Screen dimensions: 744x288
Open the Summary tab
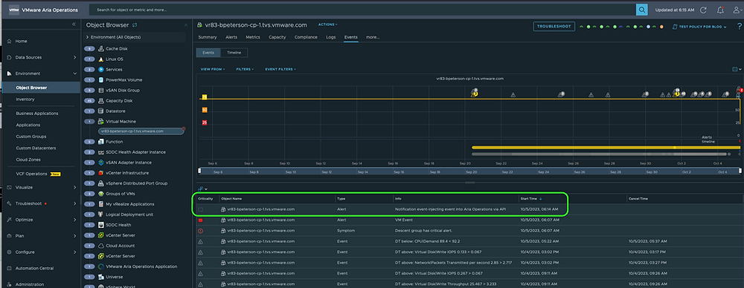(208, 37)
